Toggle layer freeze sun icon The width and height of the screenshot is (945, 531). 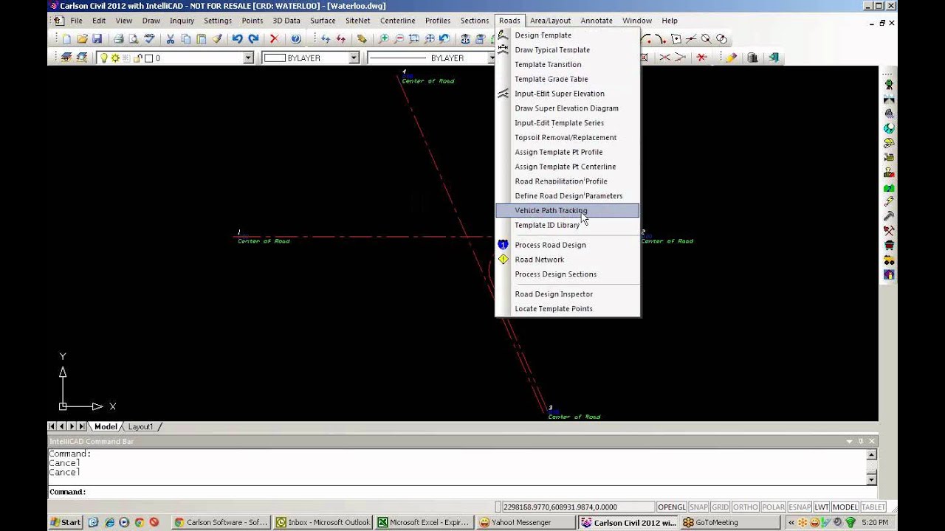click(115, 58)
